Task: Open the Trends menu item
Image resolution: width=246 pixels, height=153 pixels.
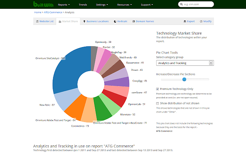Action: (x=84, y=5)
